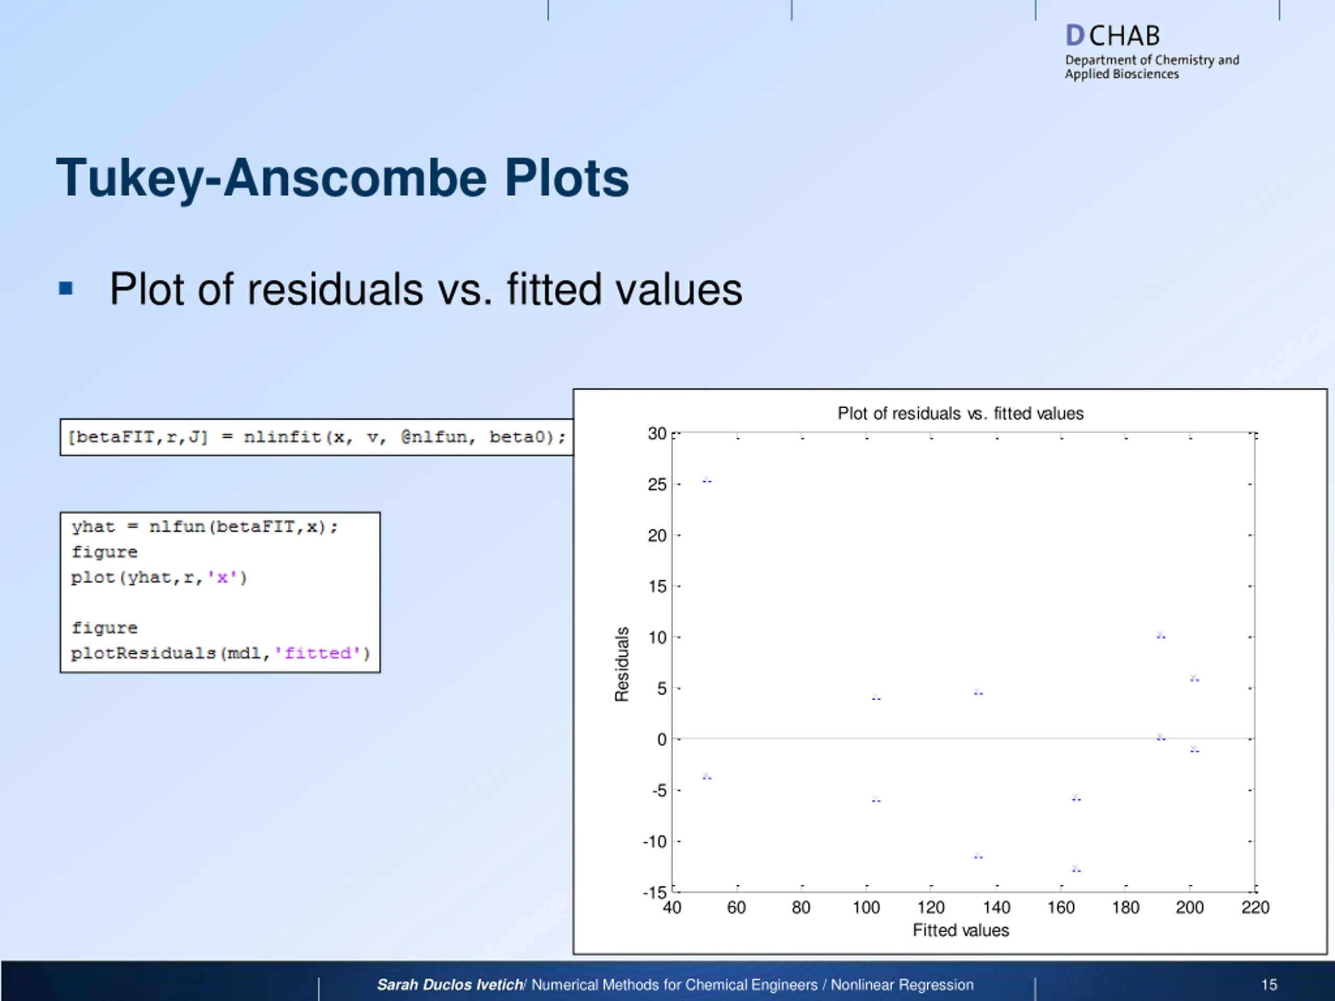Viewport: 1335px width, 1001px height.
Task: Click the x-axis tick label 80
Action: click(801, 908)
